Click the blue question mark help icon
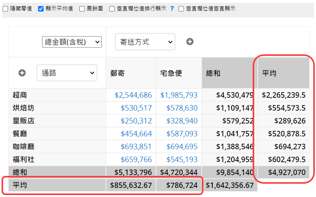The width and height of the screenshot is (316, 197). (172, 8)
